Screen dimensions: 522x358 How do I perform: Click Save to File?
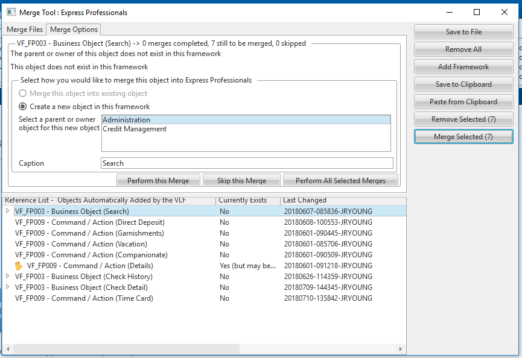coord(463,31)
